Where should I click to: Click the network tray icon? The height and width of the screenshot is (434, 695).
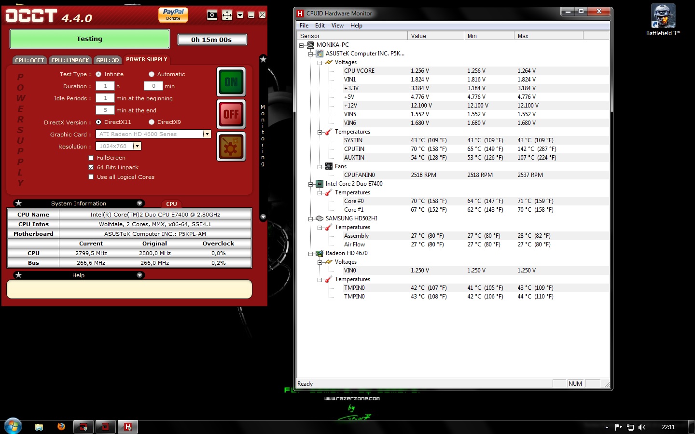tap(630, 427)
